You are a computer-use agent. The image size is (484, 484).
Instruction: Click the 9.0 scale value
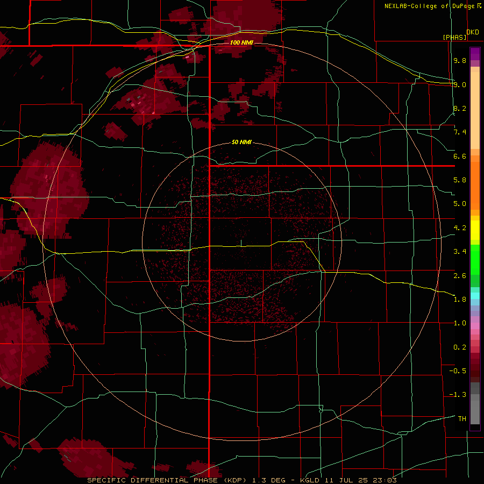460,84
